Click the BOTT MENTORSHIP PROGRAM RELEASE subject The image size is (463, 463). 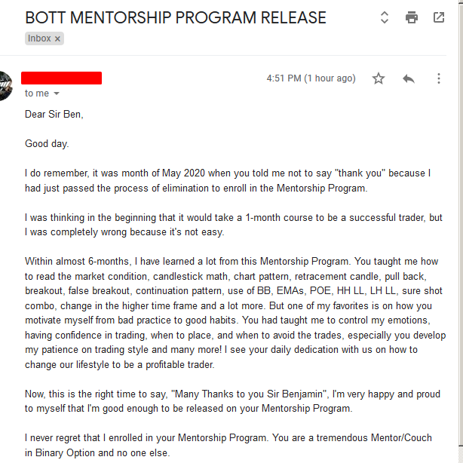175,17
